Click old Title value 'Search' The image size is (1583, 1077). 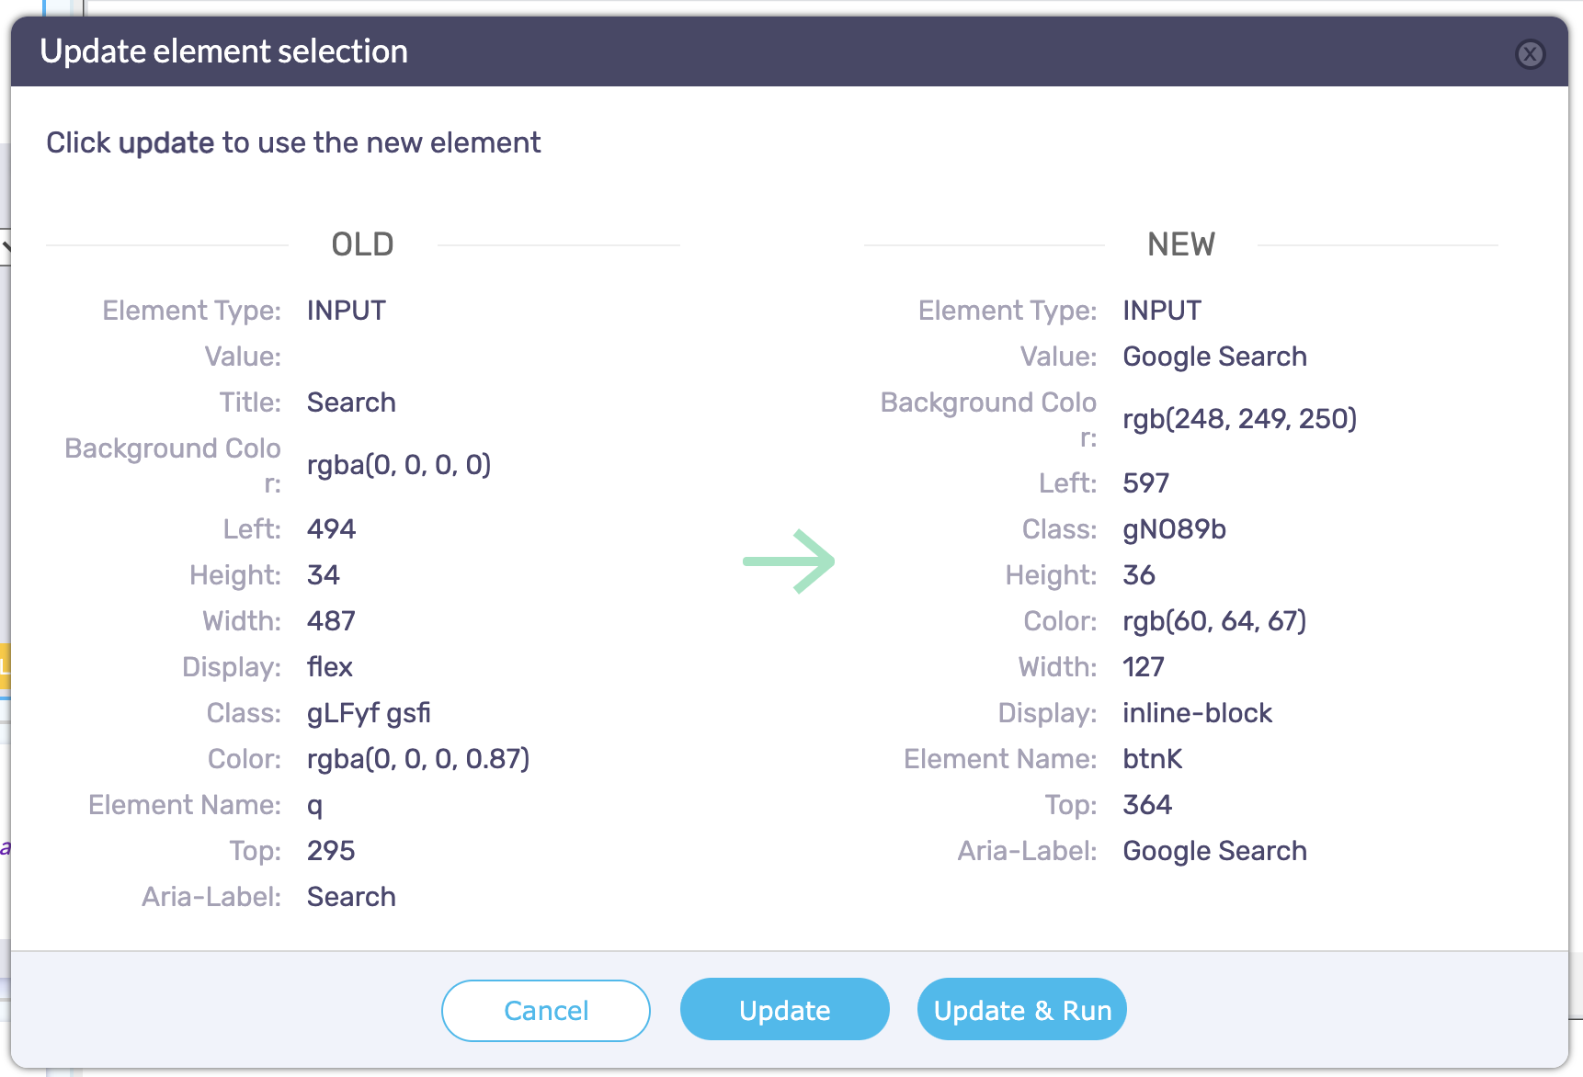[351, 402]
